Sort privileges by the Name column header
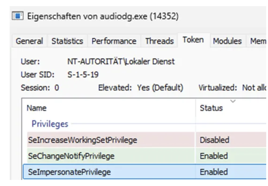 (x=37, y=108)
